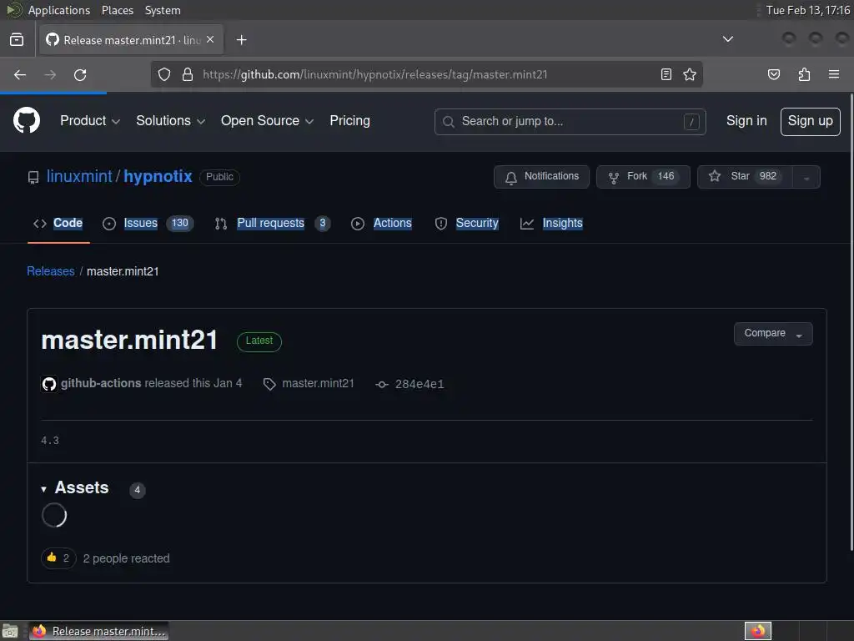The height and width of the screenshot is (641, 854).
Task: Open the star lists dropdown arrow
Action: [806, 177]
